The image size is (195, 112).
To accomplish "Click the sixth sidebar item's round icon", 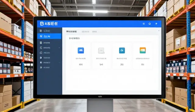I will click(x=41, y=58).
